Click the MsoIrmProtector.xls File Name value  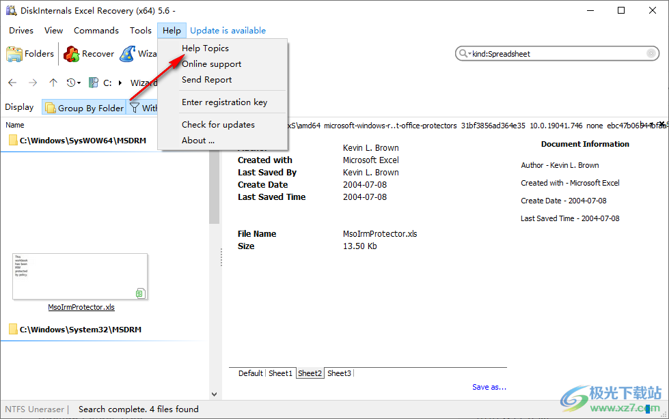(x=380, y=233)
